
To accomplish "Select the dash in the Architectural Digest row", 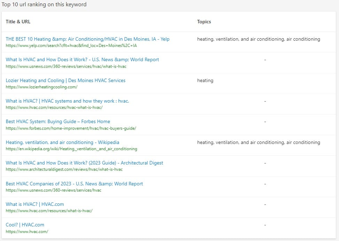I will tap(265, 163).
